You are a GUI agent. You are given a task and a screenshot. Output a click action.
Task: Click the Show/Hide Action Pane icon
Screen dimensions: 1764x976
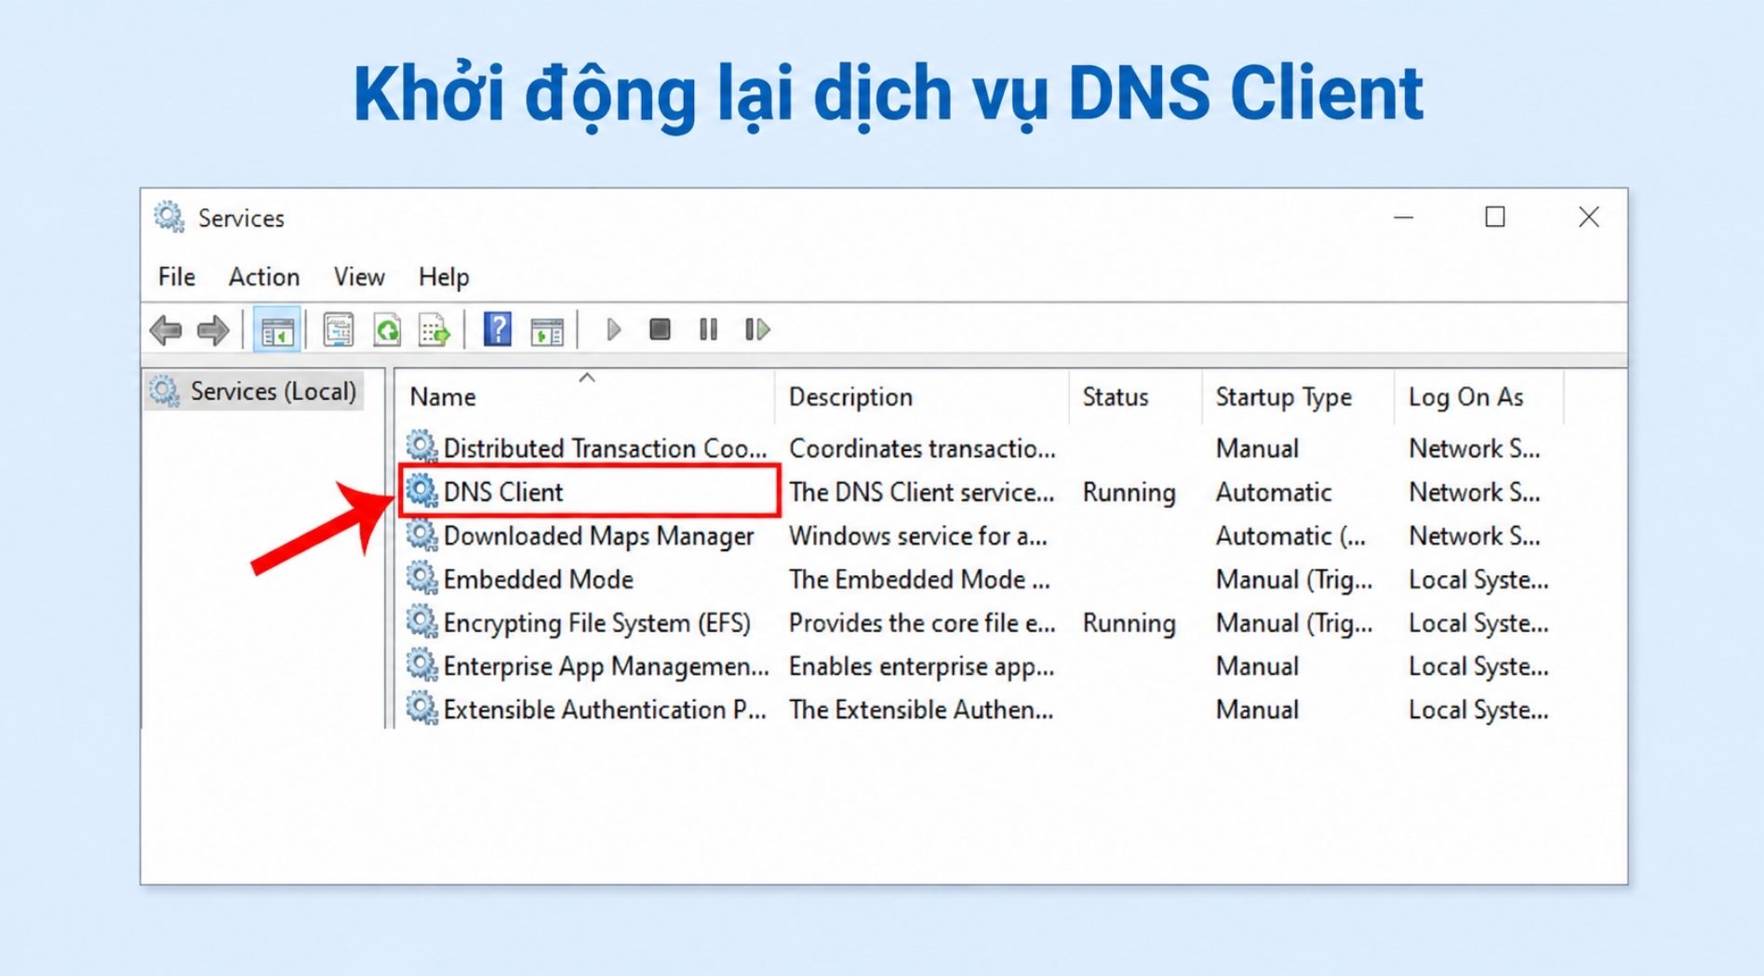coord(546,330)
